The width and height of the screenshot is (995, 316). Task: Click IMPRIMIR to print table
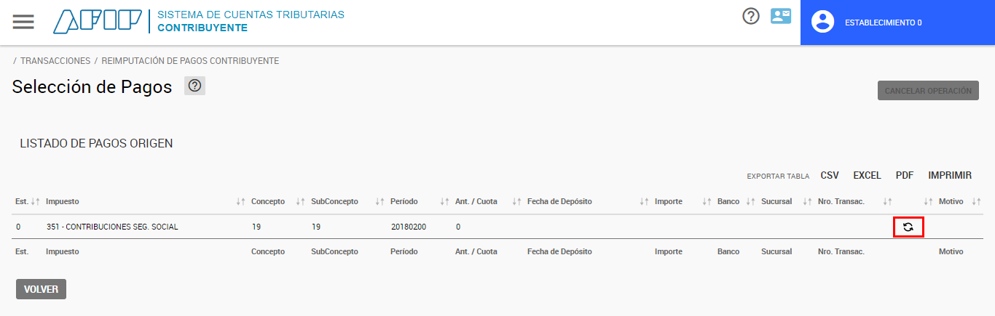pyautogui.click(x=950, y=175)
